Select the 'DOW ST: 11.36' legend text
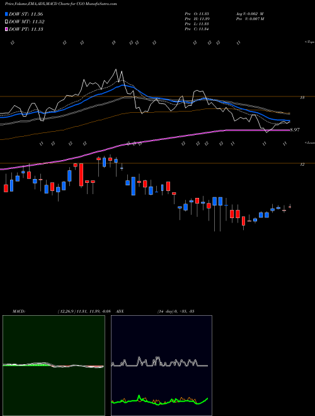Screen dimensions: 315x416 tap(26, 14)
